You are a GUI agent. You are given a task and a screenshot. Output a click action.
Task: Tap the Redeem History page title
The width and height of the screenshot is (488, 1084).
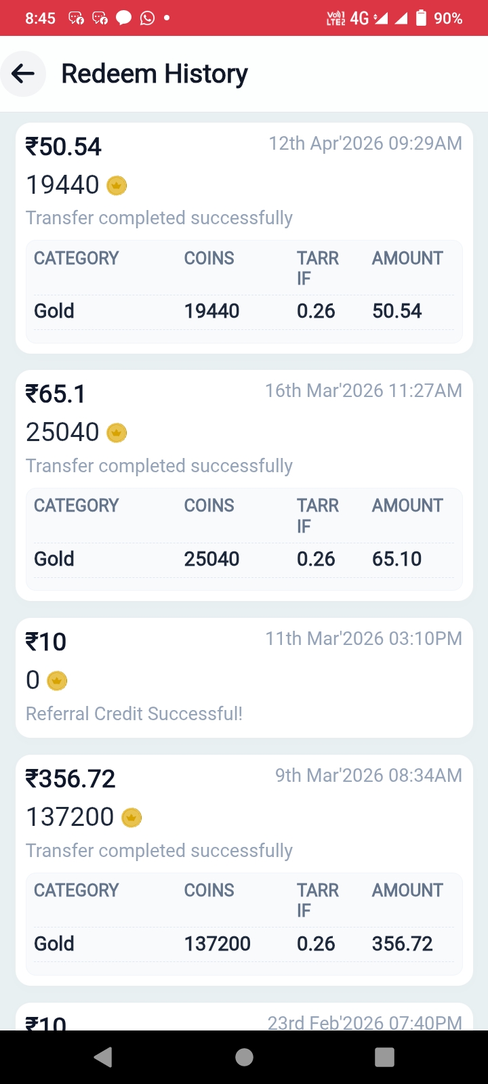pyautogui.click(x=155, y=73)
